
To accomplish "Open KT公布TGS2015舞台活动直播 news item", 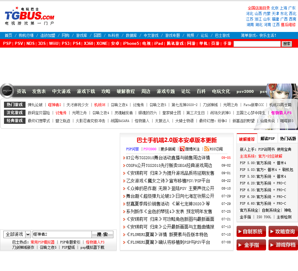I will [x=168, y=158].
